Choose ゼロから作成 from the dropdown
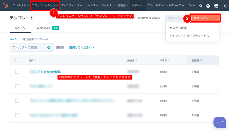This screenshot has width=229, height=131. click(178, 28)
